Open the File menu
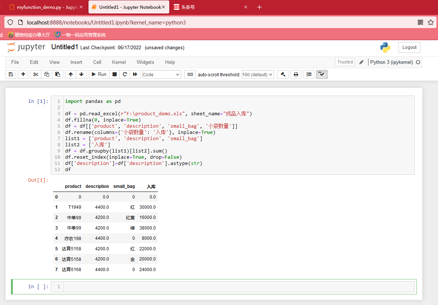Viewport: 438px width, 305px height. click(x=15, y=62)
